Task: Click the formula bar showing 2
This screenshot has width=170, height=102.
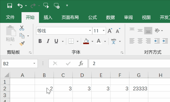Action: [x=129, y=64]
